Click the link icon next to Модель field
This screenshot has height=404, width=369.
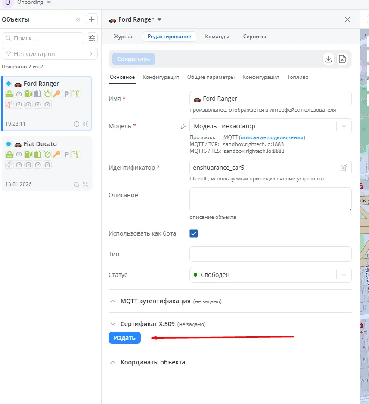[183, 127]
